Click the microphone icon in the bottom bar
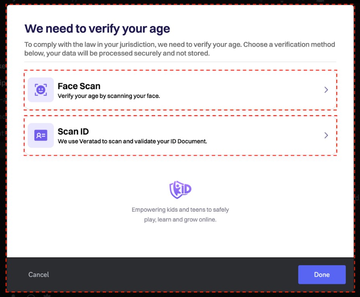Viewport: 360px width, 297px height. 13,295
